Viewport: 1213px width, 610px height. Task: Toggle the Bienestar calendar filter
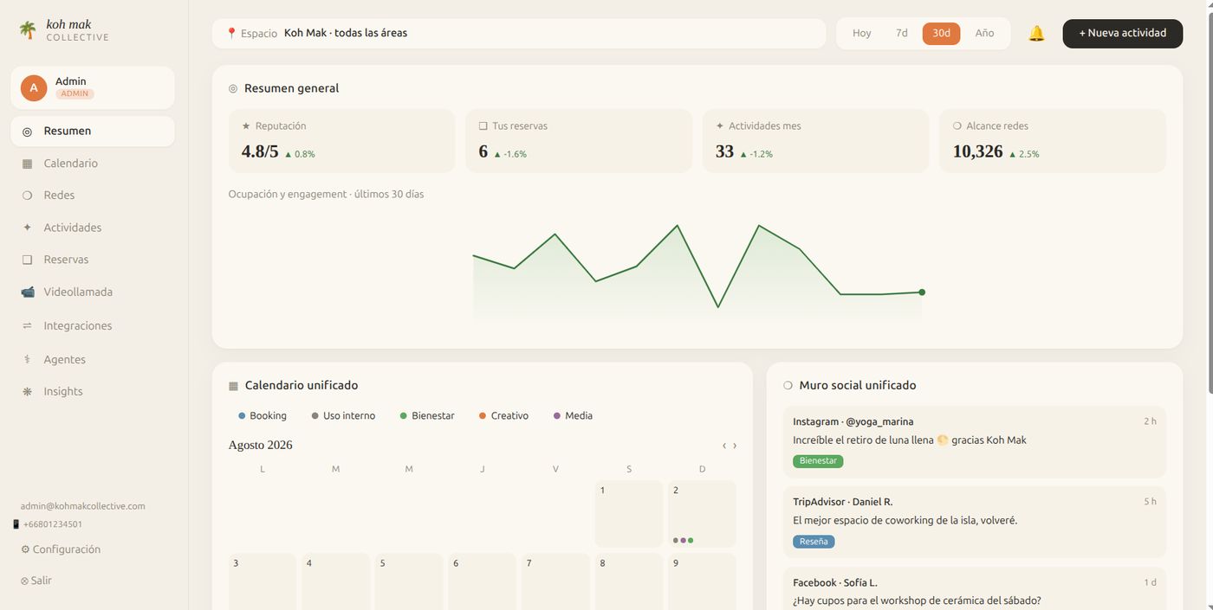tap(427, 416)
